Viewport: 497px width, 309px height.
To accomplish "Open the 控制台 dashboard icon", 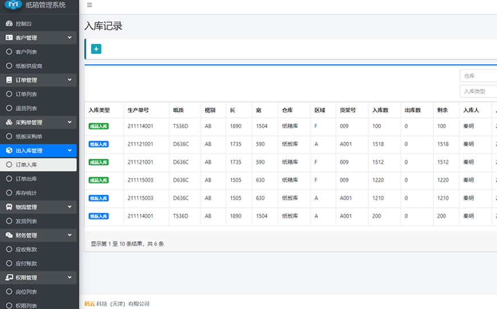I will click(9, 24).
